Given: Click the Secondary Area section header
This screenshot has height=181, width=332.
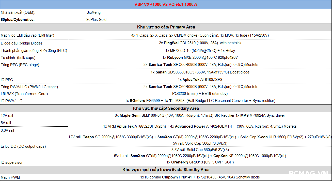Looking at the screenshot, I should click(x=166, y=108).
